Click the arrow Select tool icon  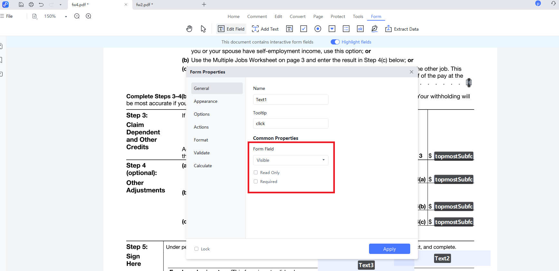[x=203, y=29]
